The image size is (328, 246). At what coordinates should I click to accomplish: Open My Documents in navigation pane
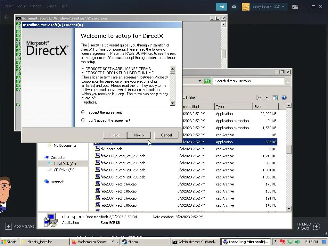click(x=65, y=145)
